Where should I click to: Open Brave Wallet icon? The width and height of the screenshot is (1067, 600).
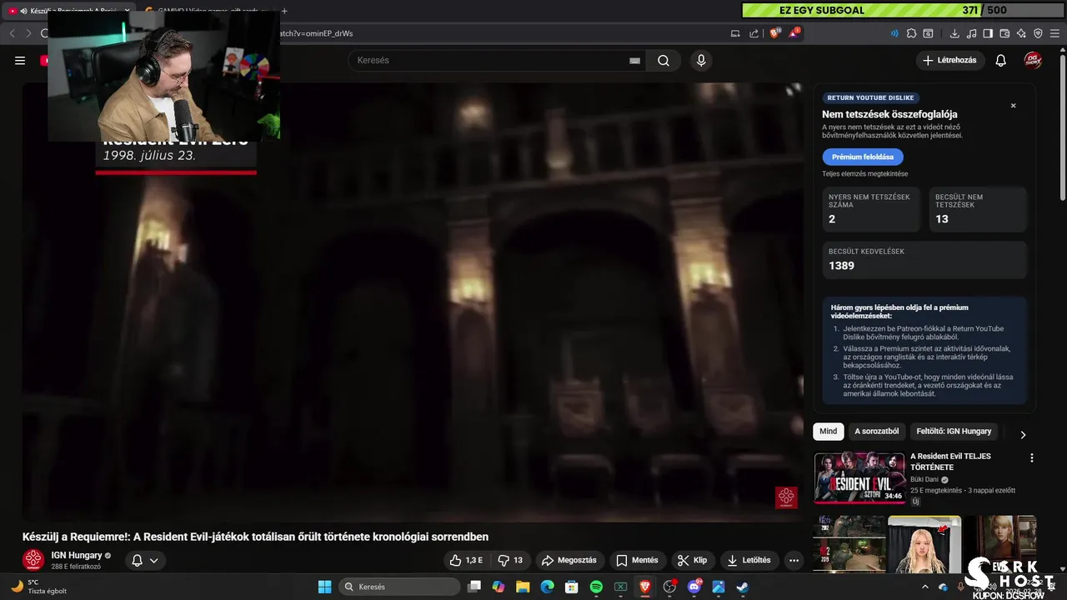click(1004, 33)
